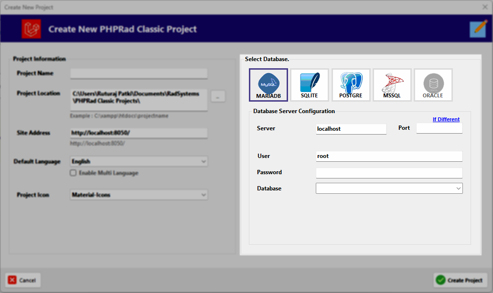This screenshot has width=493, height=293.
Task: Open the Default Language dropdown
Action: tap(139, 161)
